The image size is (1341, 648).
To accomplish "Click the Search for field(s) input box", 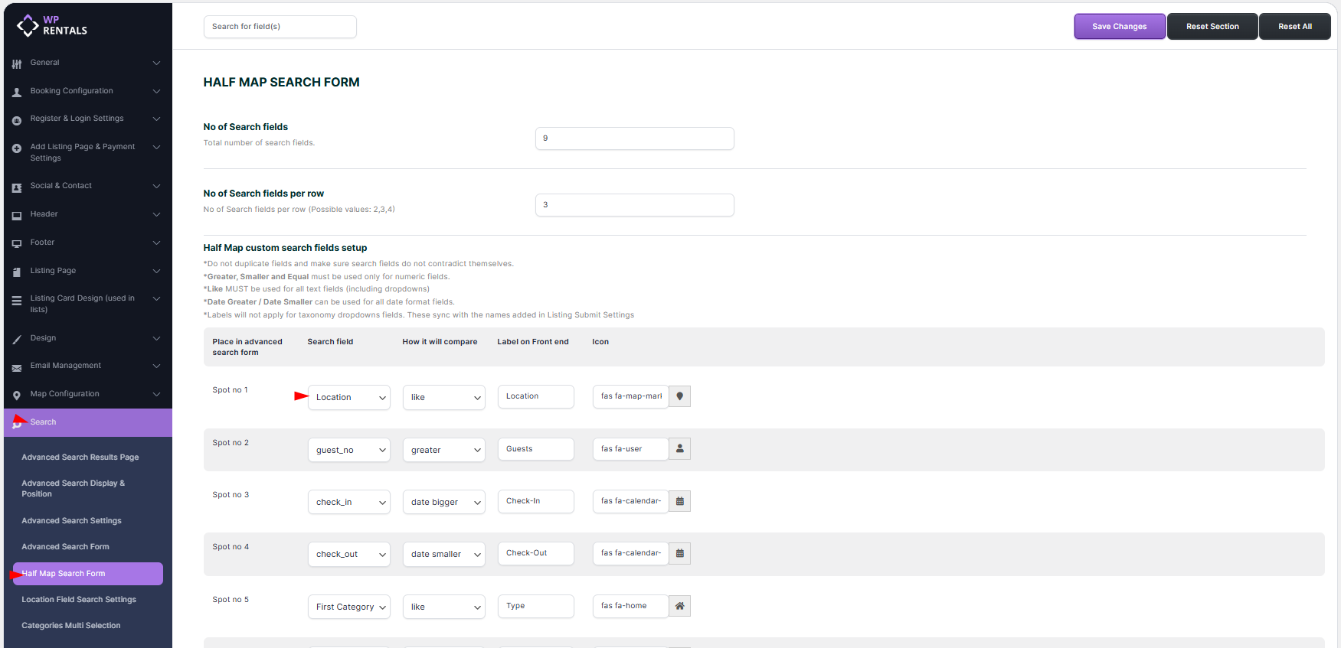I will (x=280, y=27).
